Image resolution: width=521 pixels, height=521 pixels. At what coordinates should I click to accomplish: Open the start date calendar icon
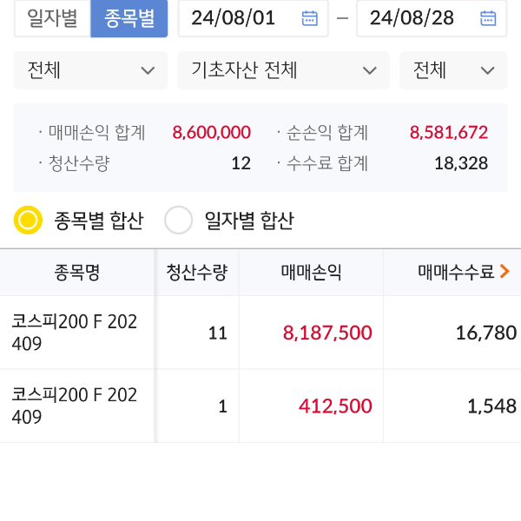(x=309, y=18)
